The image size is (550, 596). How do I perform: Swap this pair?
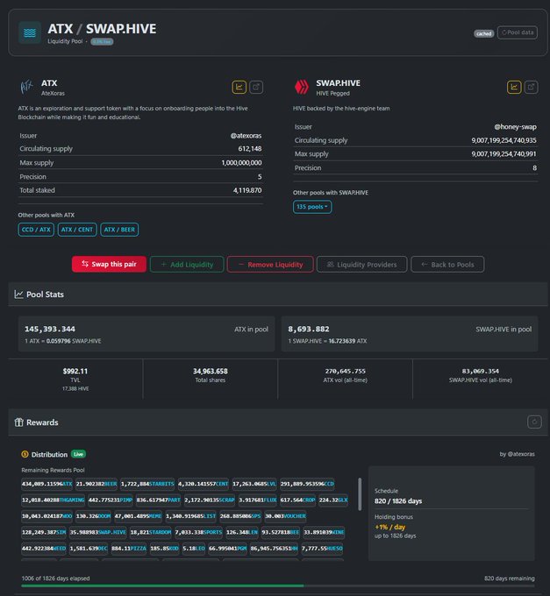109,264
